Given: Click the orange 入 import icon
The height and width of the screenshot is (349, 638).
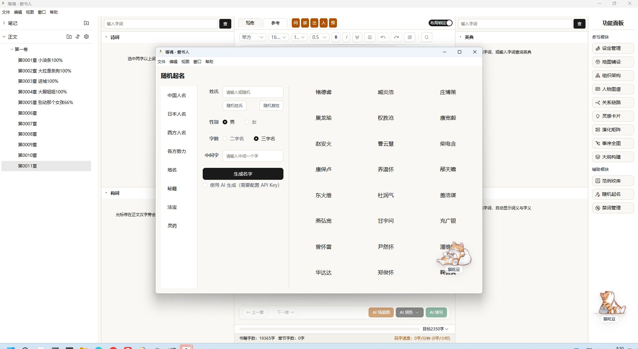Looking at the screenshot, I should coord(323,23).
